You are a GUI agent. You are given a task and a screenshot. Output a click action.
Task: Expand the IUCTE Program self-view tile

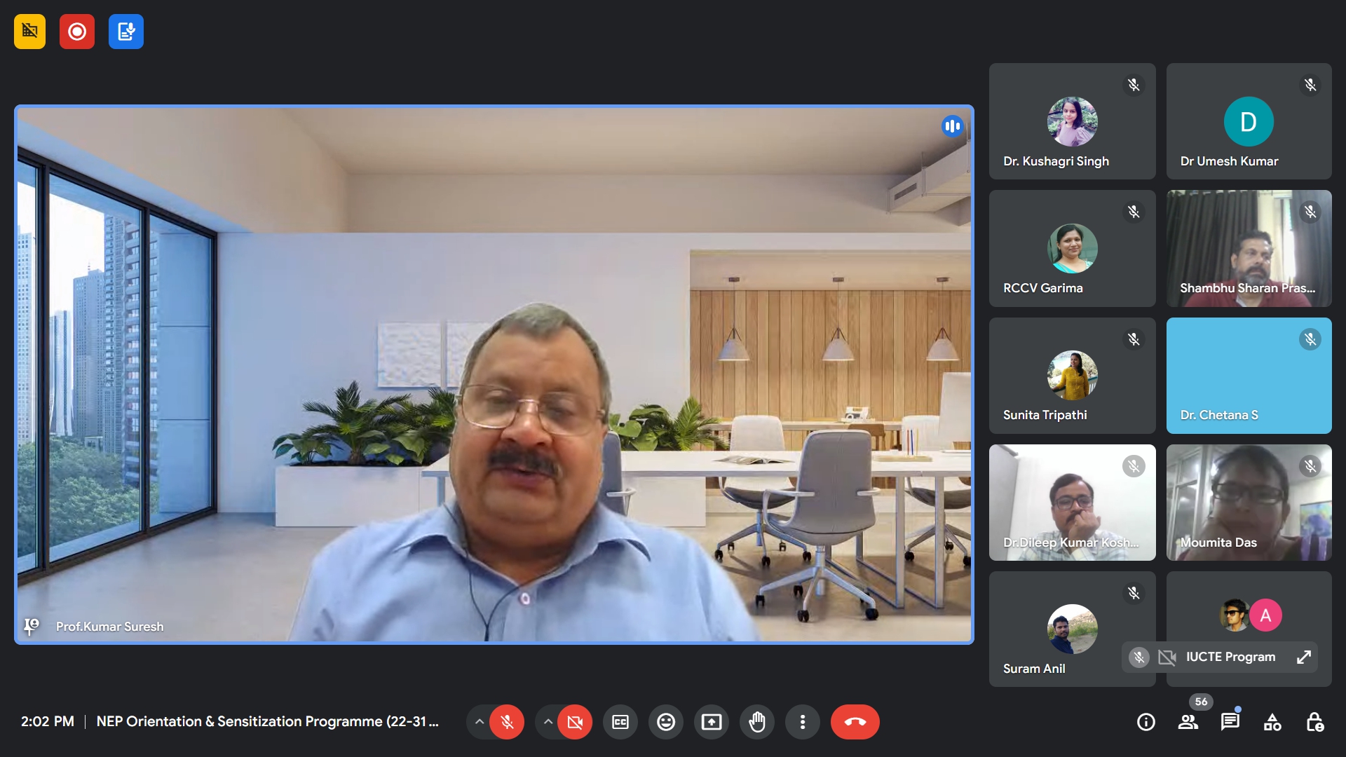pyautogui.click(x=1303, y=657)
